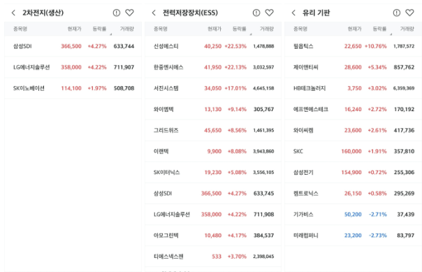The image size is (422, 272).
Task: Open 미래컴퍼니 stock row
Action: (353, 236)
